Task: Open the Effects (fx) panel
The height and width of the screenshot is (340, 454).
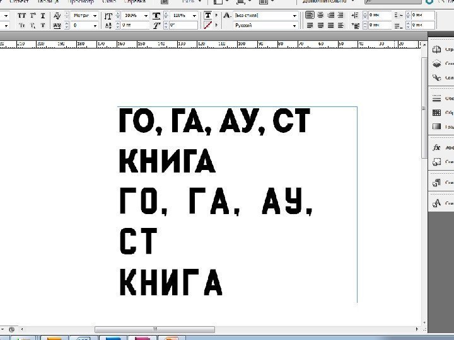Action: click(436, 147)
